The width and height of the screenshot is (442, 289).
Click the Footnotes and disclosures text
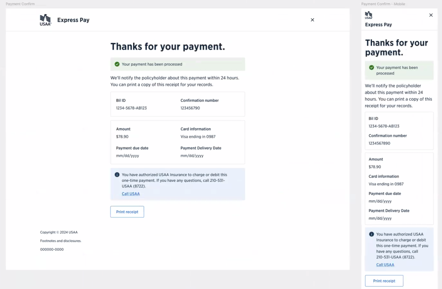pyautogui.click(x=60, y=241)
